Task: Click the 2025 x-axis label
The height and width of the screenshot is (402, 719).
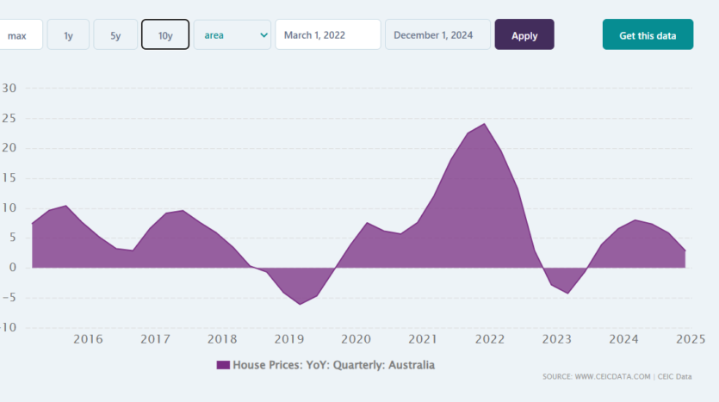Action: click(691, 339)
